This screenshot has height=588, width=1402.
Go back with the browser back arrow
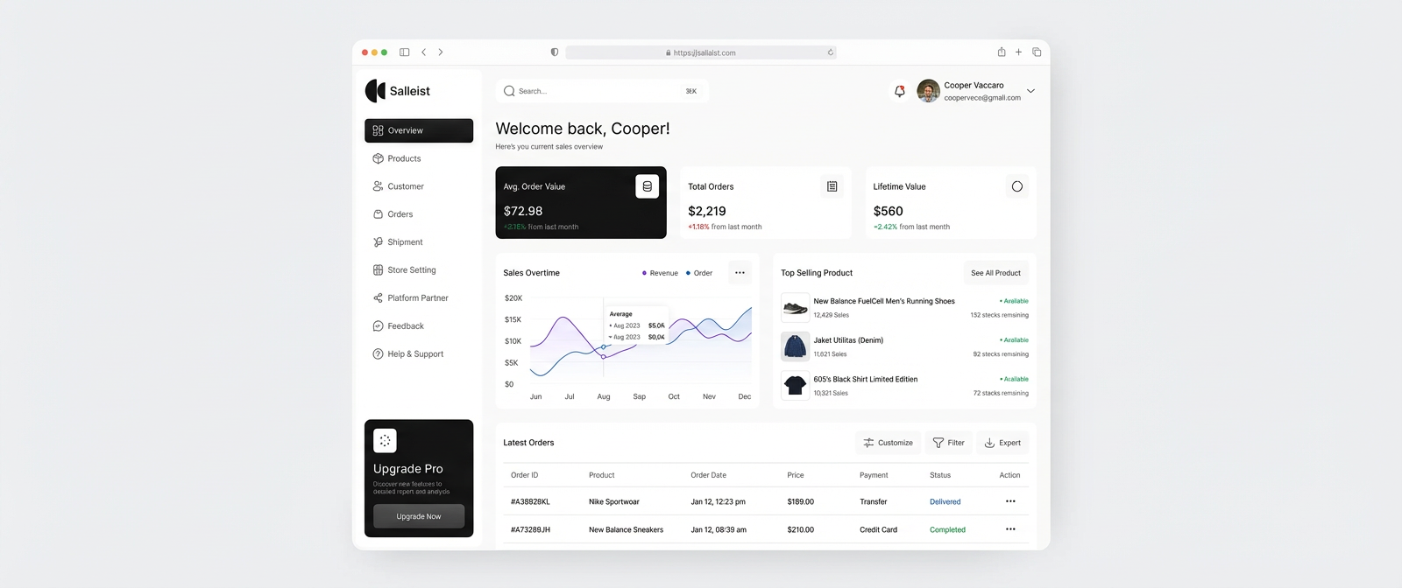[424, 52]
